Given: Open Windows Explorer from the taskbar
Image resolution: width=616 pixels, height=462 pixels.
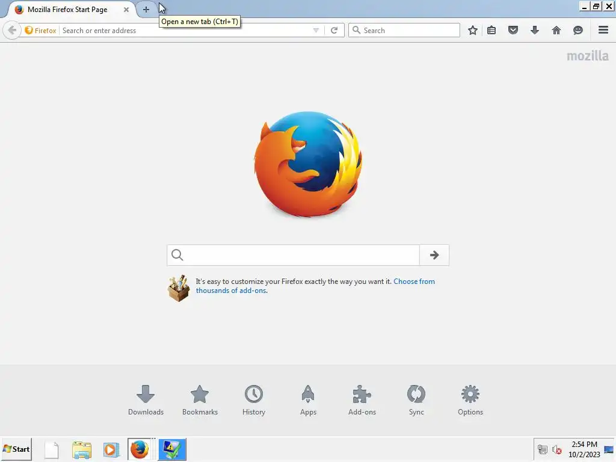Looking at the screenshot, I should click(82, 449).
